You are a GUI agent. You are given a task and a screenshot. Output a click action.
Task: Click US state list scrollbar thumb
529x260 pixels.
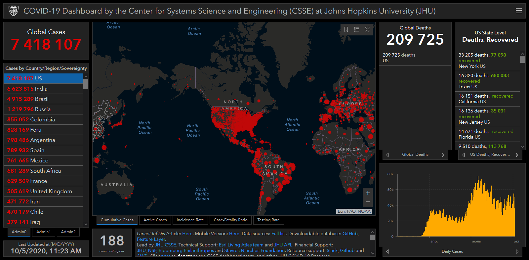tap(522, 60)
